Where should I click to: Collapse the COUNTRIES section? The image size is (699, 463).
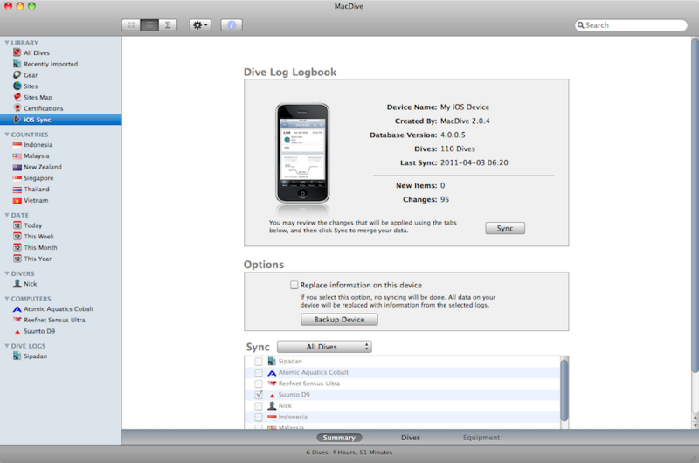pyautogui.click(x=7, y=135)
